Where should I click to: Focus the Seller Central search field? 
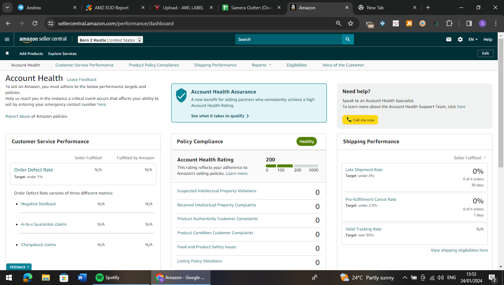(289, 39)
